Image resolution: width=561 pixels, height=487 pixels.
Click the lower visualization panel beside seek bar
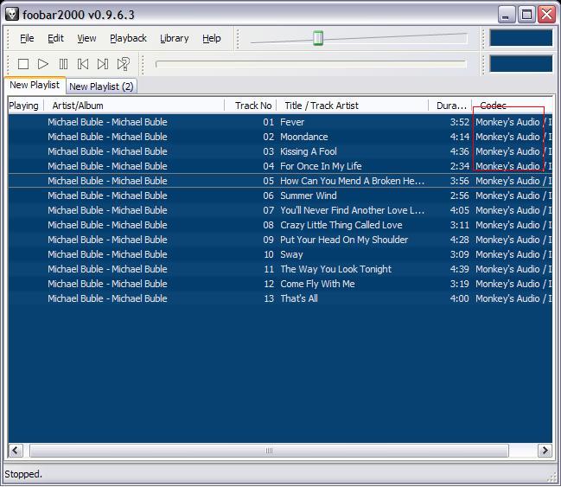(520, 64)
